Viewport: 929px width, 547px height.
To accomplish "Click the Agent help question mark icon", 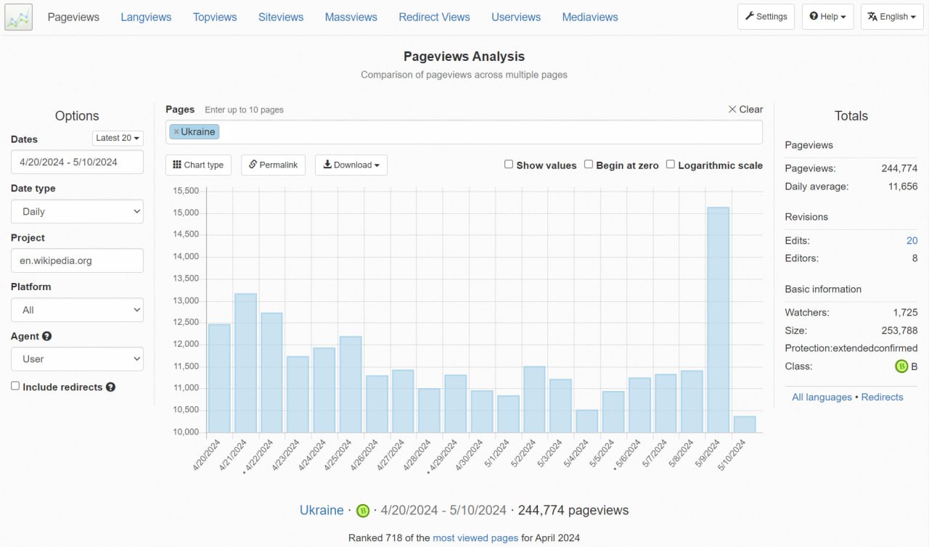I will (47, 337).
